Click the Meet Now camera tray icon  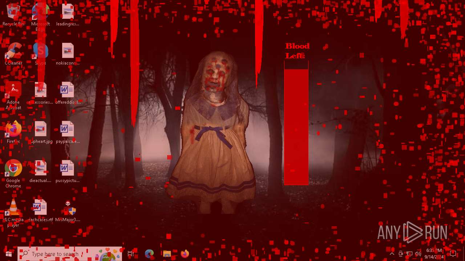tap(401, 254)
